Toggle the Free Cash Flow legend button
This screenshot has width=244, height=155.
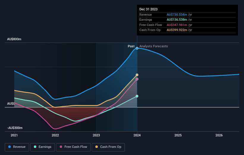tap(73, 147)
